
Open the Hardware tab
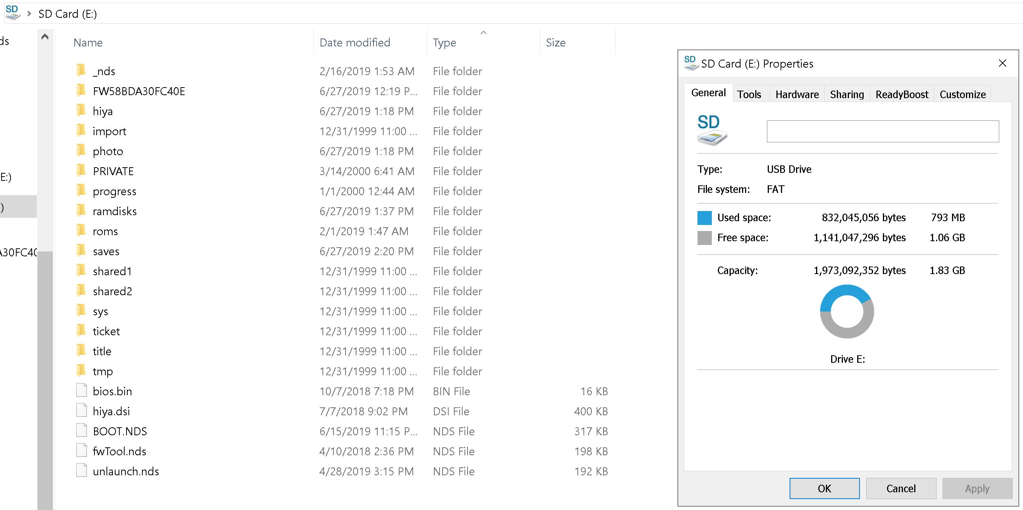(797, 94)
